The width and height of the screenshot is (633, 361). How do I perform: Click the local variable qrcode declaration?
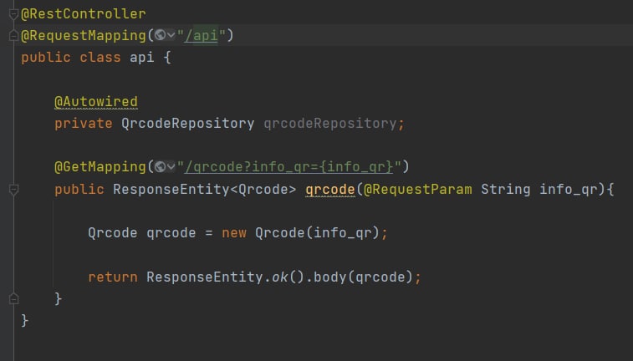pyautogui.click(x=171, y=233)
